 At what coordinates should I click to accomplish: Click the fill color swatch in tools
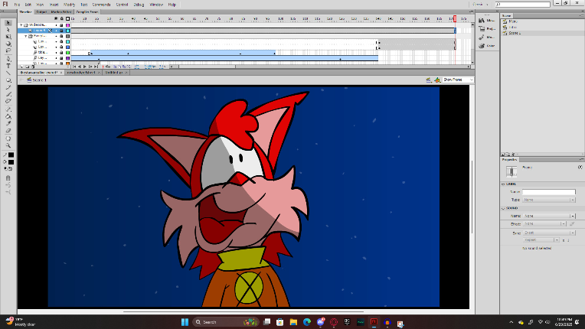click(x=11, y=162)
